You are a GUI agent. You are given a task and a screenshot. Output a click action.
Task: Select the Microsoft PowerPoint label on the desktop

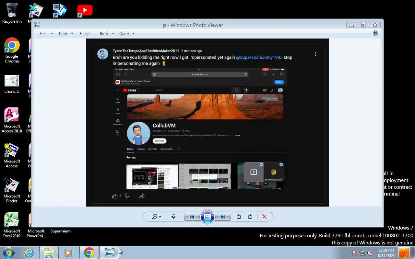point(36,233)
